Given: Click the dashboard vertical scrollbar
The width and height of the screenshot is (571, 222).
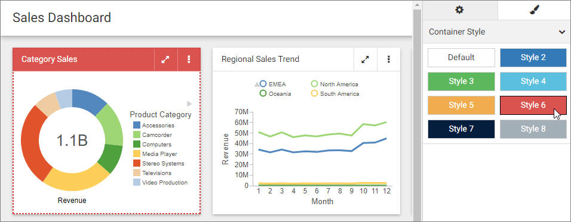Looking at the screenshot, I should pos(417,109).
